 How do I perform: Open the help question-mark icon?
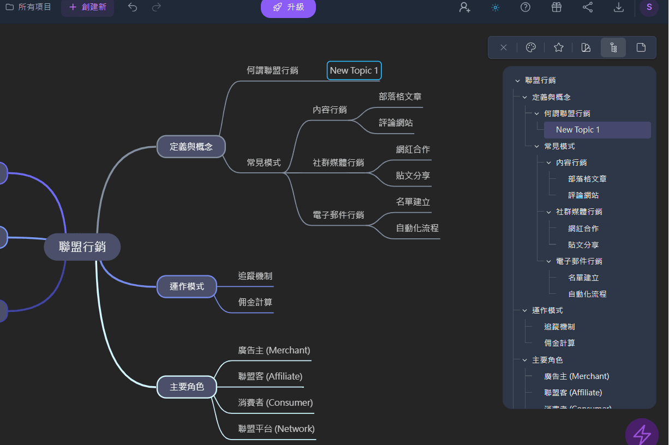tap(525, 8)
